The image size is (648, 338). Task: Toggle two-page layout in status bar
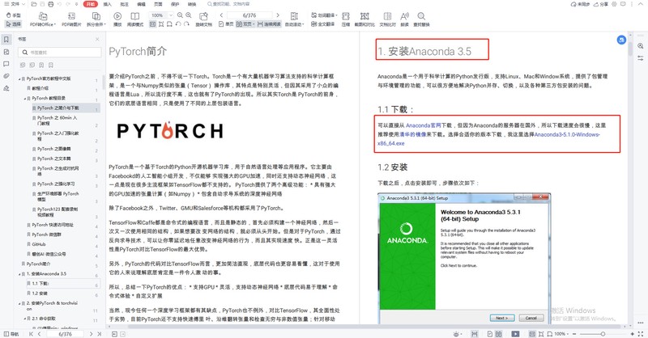click(x=499, y=334)
